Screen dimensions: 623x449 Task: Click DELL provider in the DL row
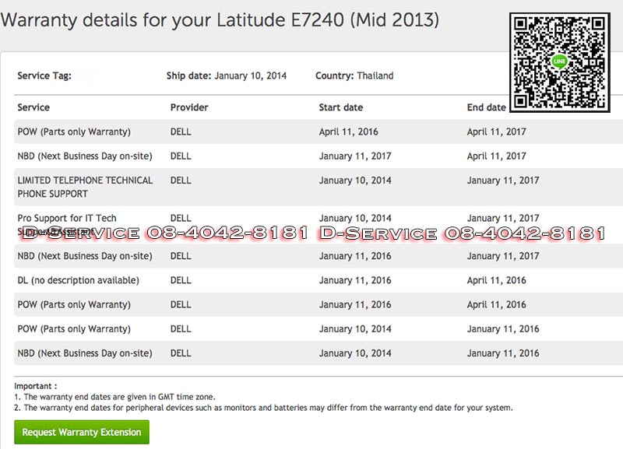pos(181,280)
